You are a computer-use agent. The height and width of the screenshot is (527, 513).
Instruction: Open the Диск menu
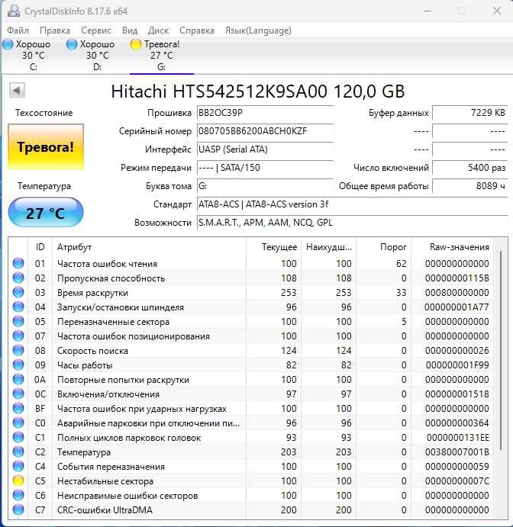coord(159,31)
